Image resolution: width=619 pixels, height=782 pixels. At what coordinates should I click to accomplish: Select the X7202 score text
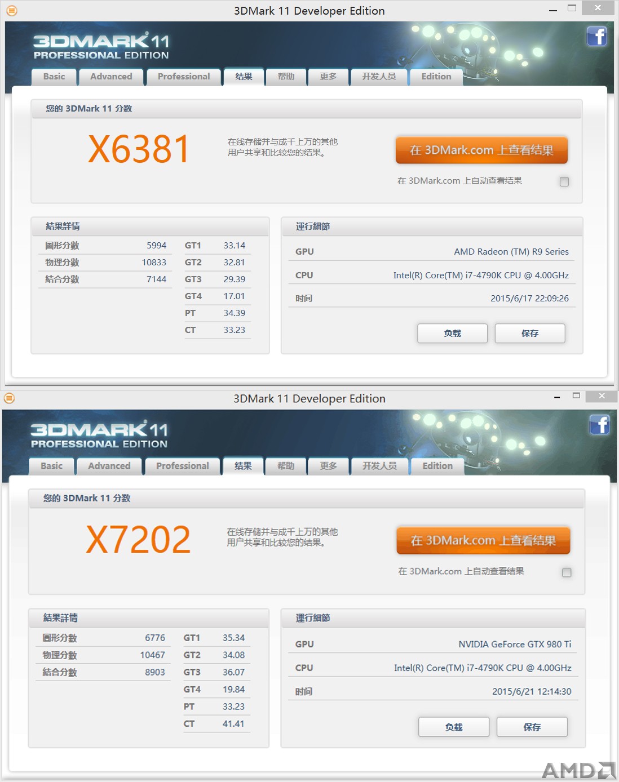point(139,540)
